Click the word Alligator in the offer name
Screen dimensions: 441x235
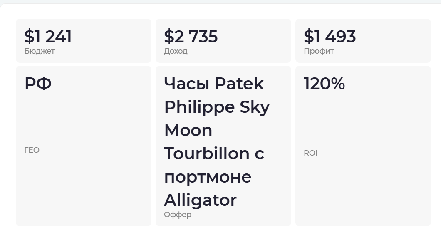[x=200, y=200]
